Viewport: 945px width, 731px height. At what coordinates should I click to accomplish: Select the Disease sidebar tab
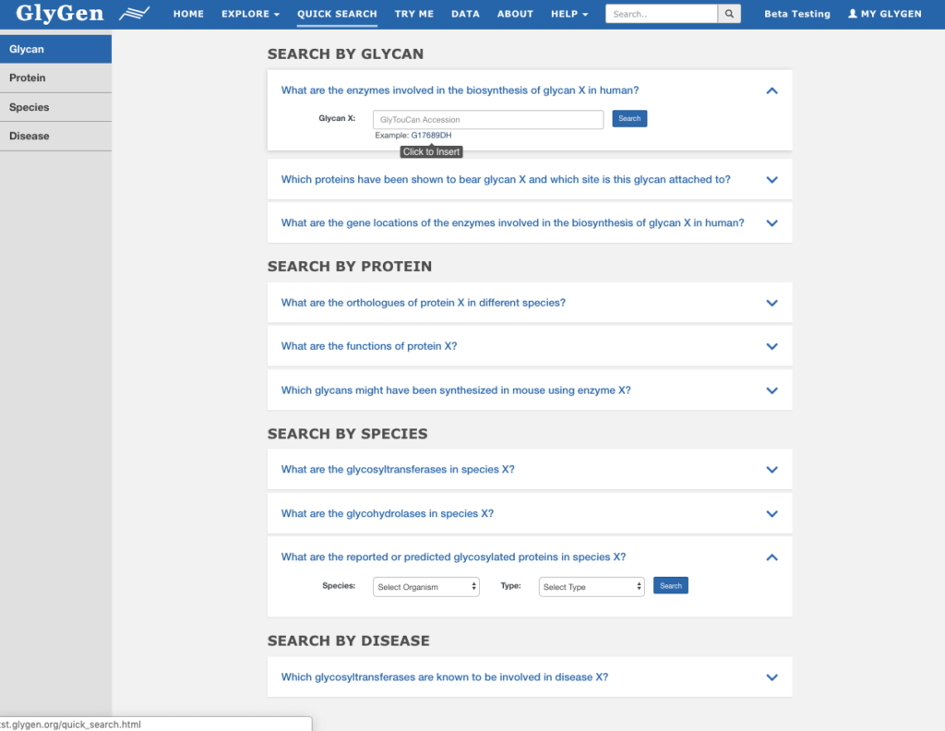click(55, 136)
